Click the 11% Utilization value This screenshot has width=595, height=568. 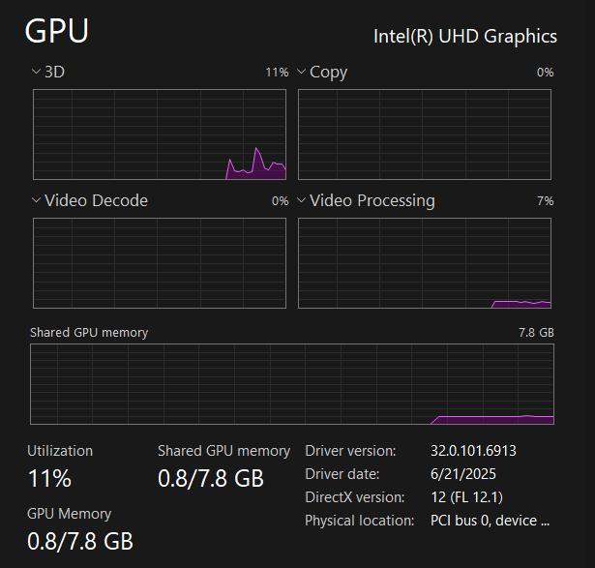click(x=49, y=478)
